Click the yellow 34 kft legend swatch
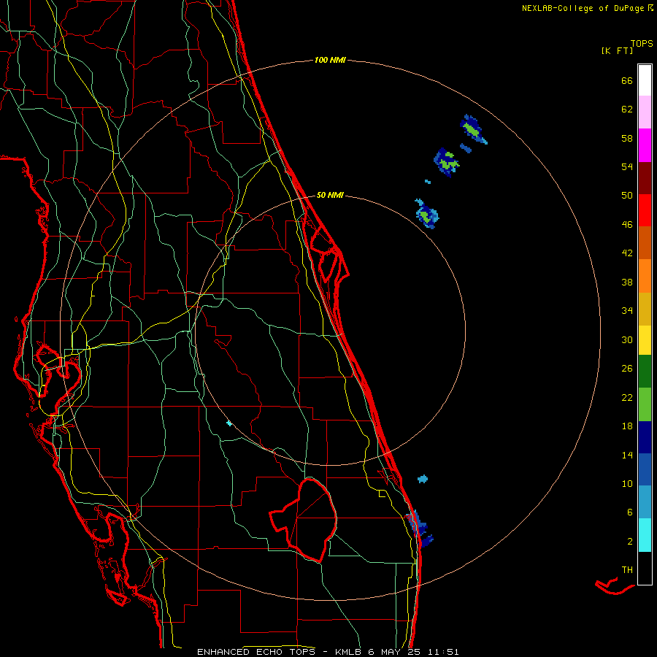This screenshot has height=657, width=657. (x=645, y=340)
